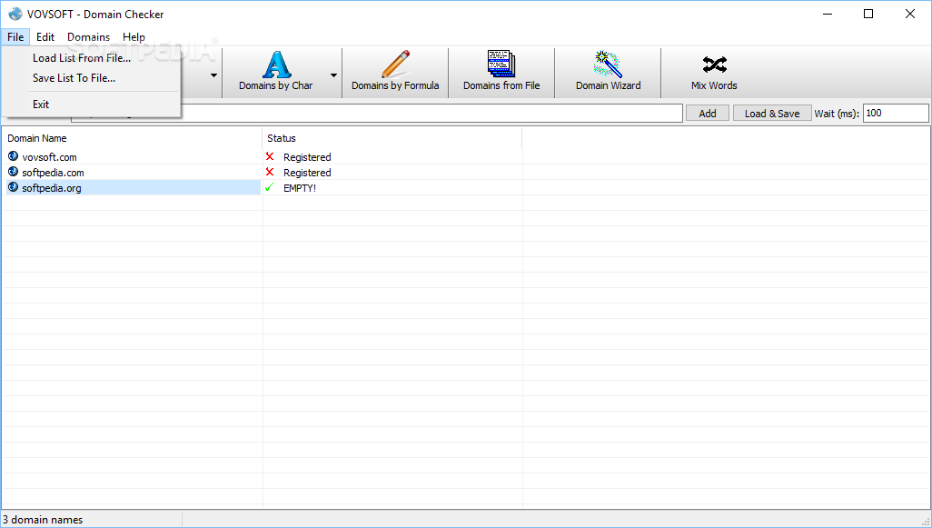
Task: Click the '3 domain names' status bar text
Action: [x=43, y=520]
